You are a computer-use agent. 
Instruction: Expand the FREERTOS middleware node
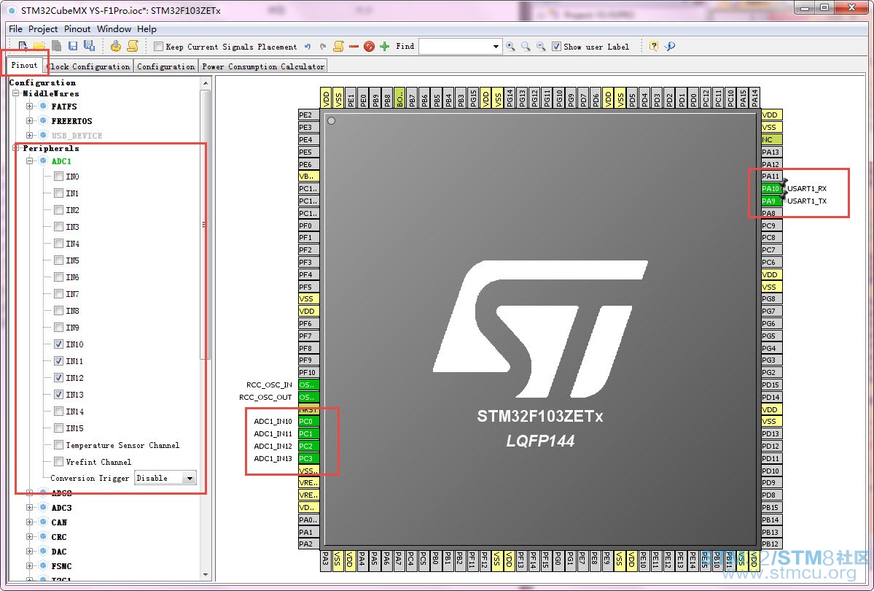click(x=30, y=120)
